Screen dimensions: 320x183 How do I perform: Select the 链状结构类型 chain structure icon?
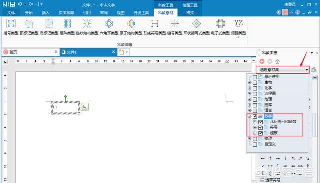click(x=87, y=24)
